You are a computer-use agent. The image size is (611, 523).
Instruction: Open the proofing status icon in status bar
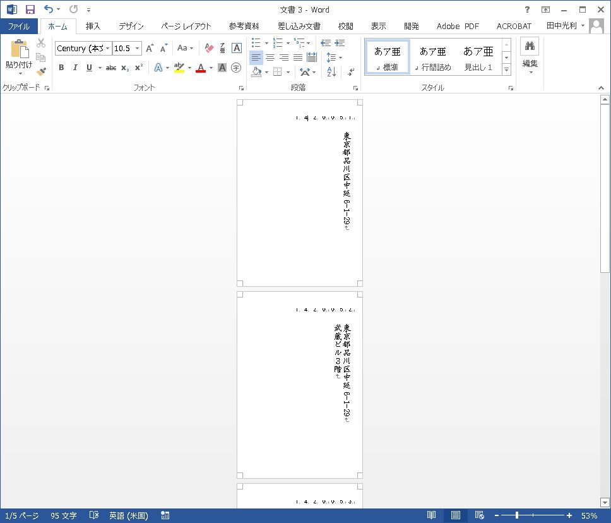point(94,515)
